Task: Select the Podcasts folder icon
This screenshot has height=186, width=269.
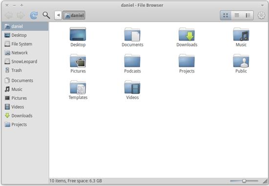Action: tap(132, 61)
